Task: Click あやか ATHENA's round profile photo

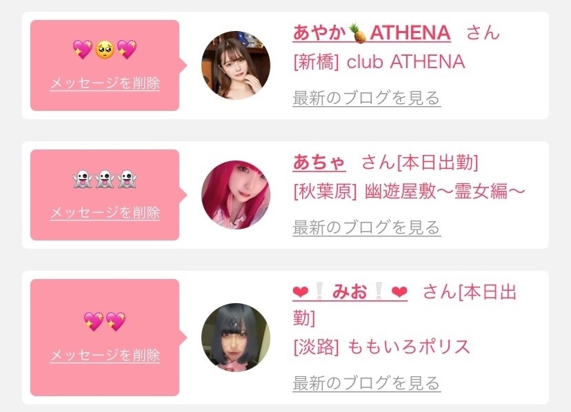Action: point(236,65)
